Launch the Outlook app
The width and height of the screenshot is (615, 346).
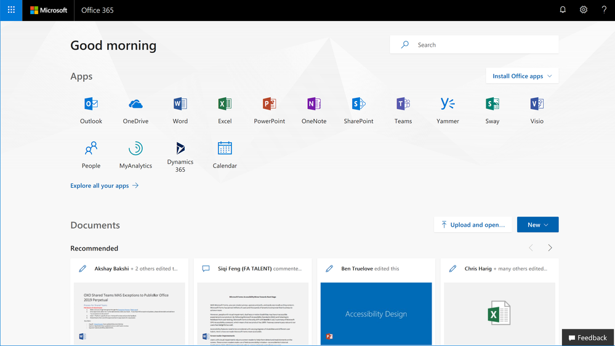coord(91,110)
